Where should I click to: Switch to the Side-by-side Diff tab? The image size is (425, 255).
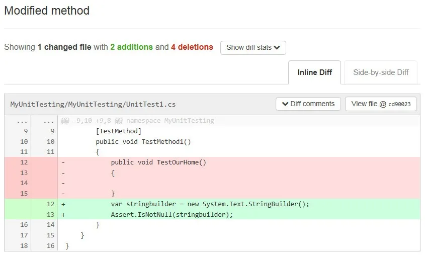pos(380,72)
